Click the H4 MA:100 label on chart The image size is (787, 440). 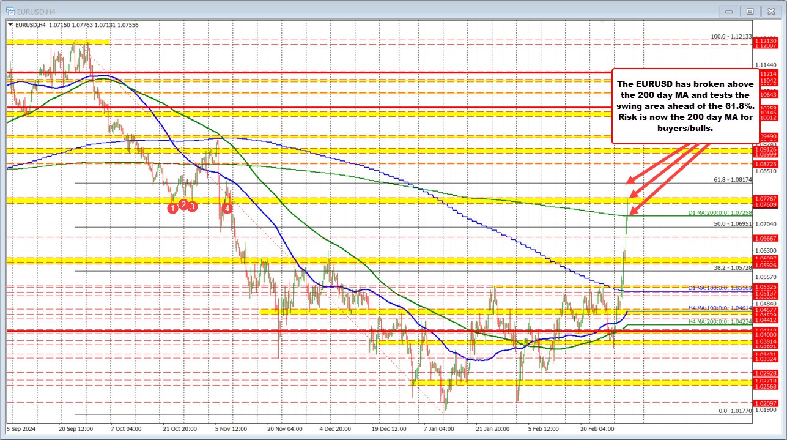pyautogui.click(x=722, y=309)
